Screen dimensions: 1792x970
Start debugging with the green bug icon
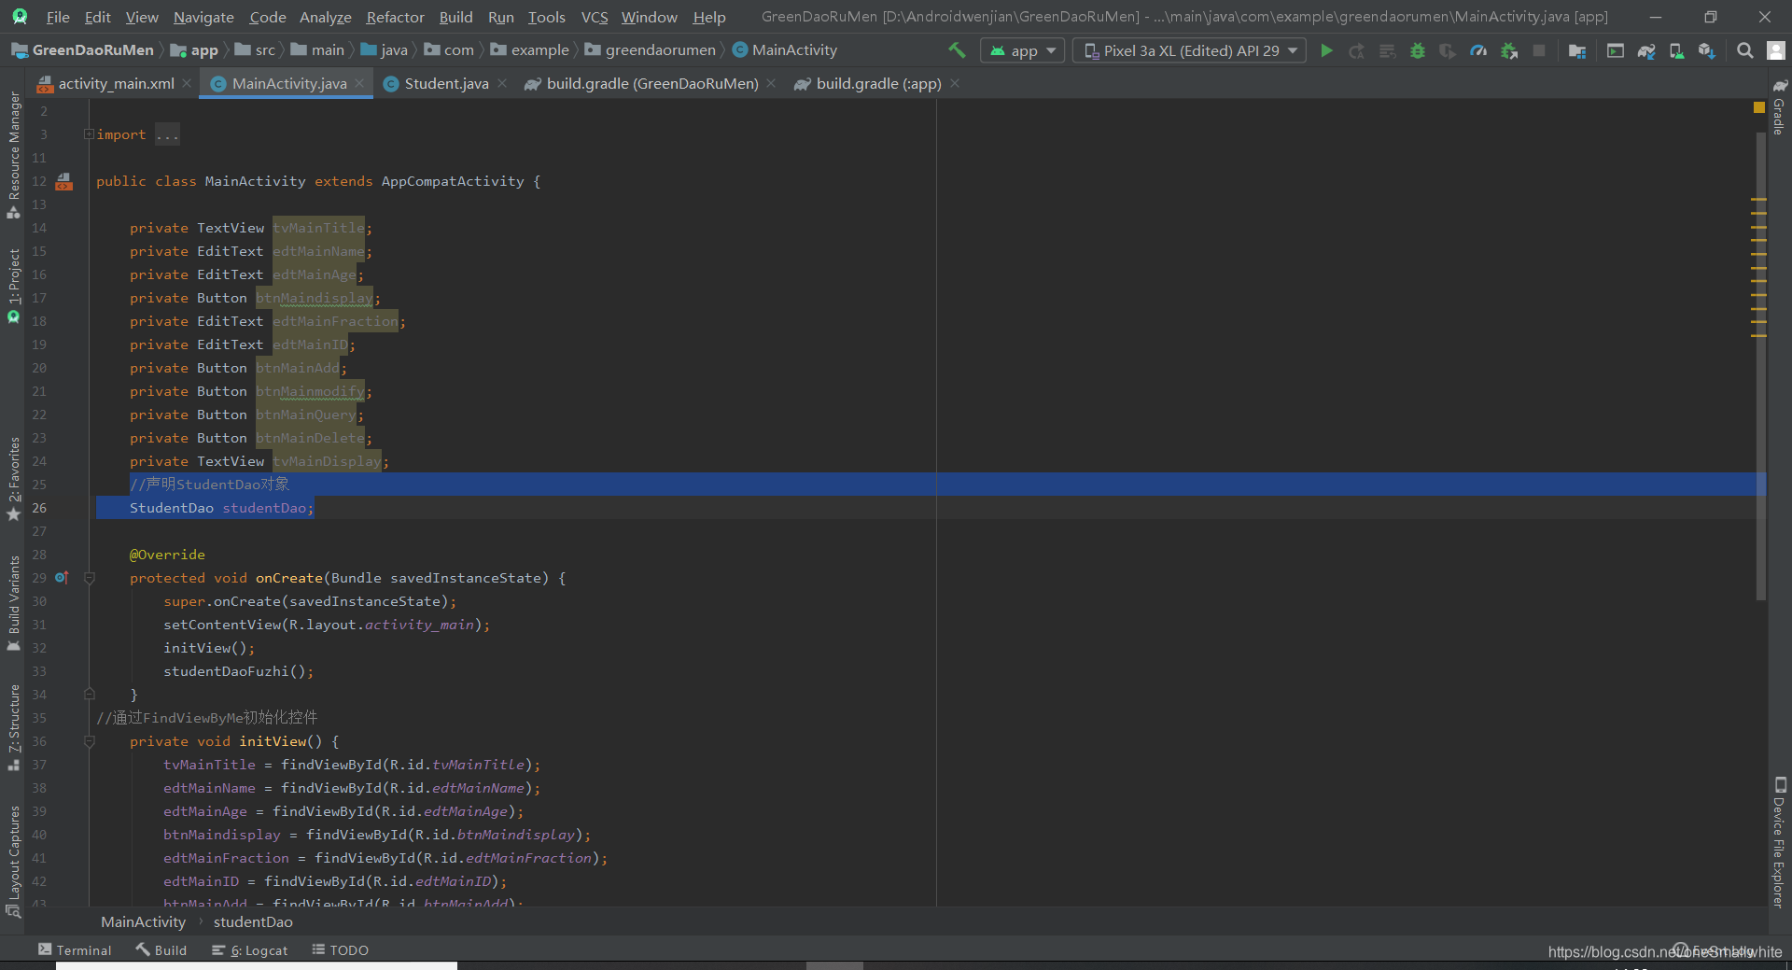[1418, 50]
